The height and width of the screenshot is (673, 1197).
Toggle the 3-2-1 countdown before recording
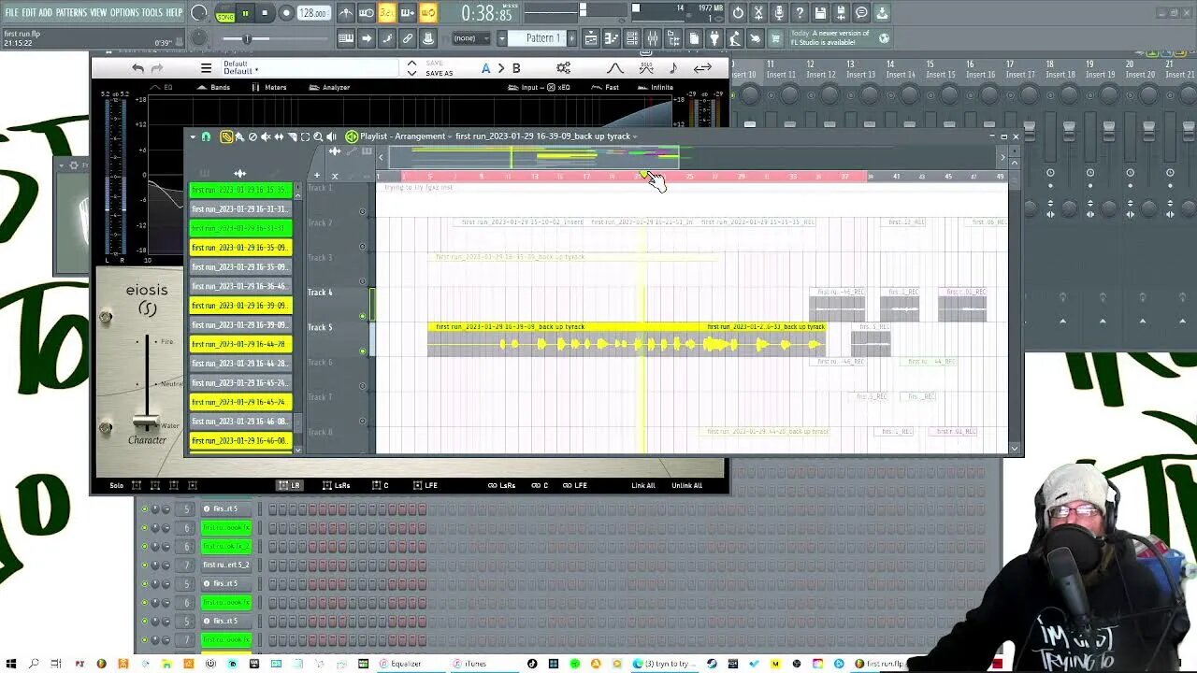387,13
